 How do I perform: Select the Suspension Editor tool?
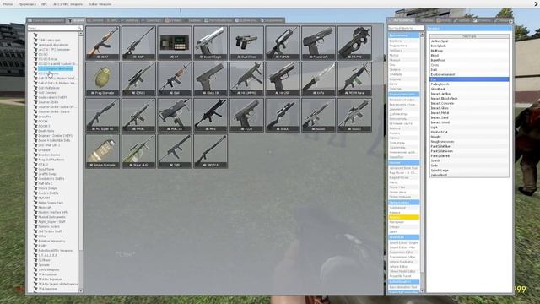click(403, 252)
